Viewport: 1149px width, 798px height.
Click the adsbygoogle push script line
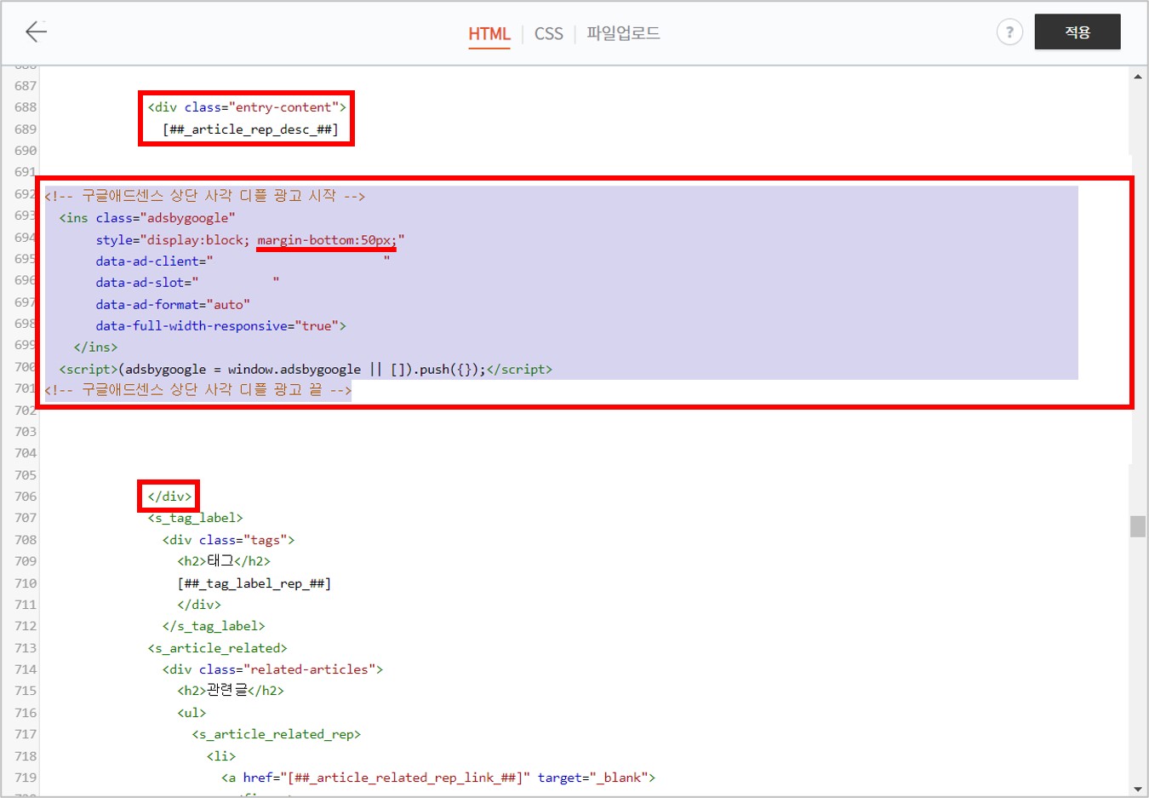306,370
